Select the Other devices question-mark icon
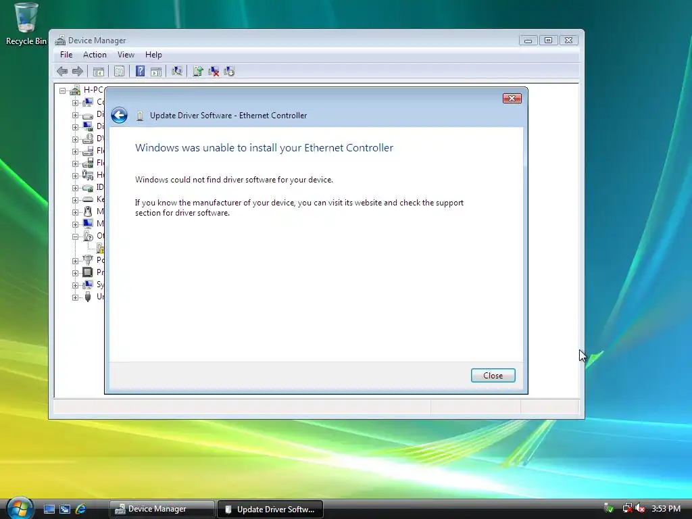This screenshot has width=692, height=519. point(88,236)
